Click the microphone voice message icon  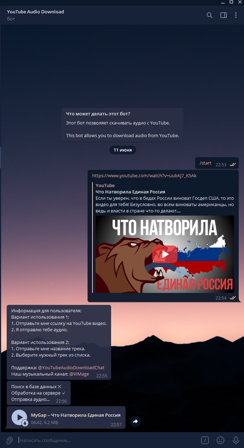236,440
